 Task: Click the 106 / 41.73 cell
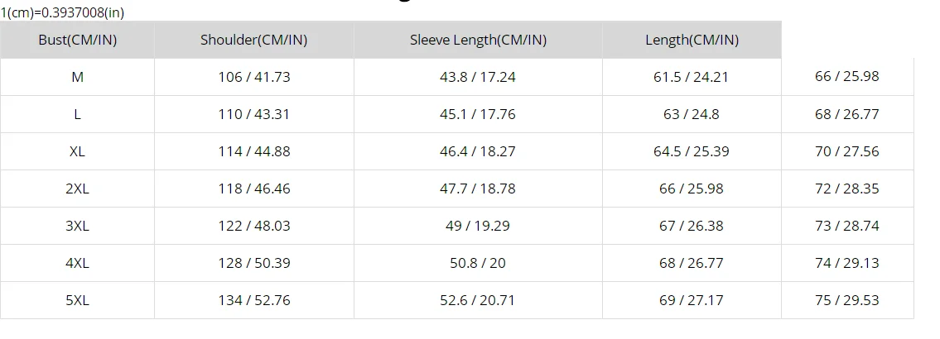coord(254,77)
